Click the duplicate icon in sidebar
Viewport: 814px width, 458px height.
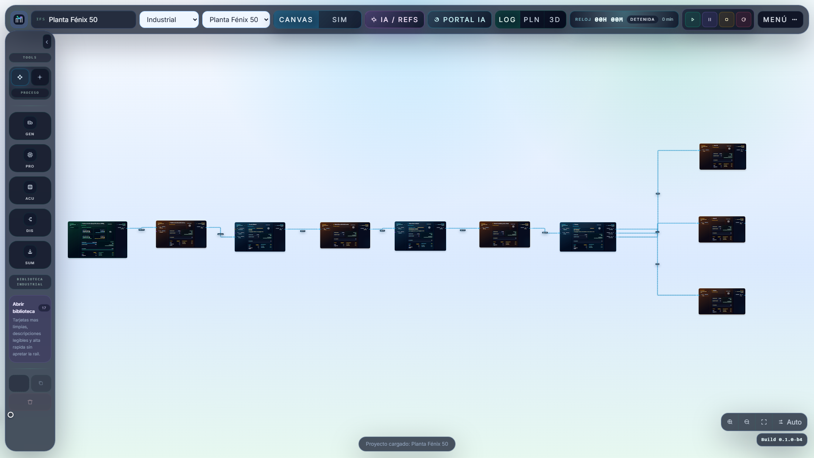(x=41, y=383)
